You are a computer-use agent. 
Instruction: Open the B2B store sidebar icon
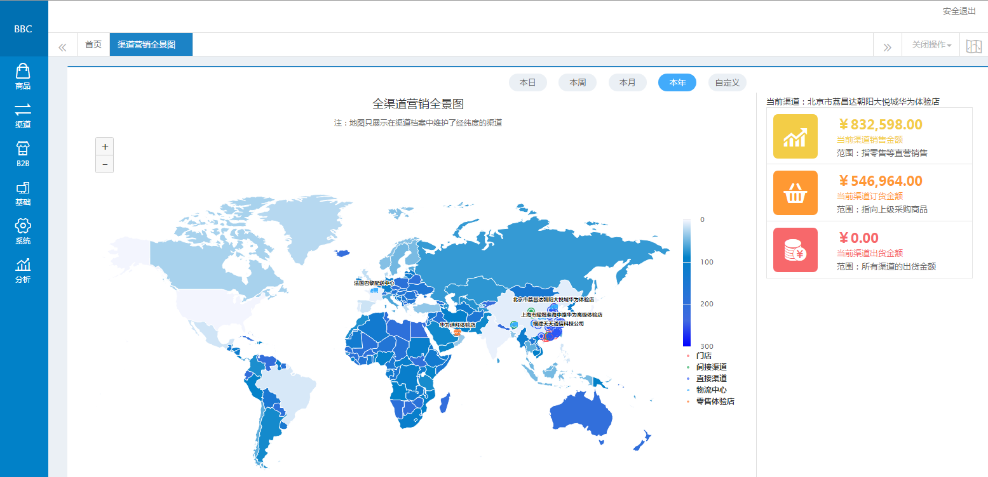click(x=23, y=148)
